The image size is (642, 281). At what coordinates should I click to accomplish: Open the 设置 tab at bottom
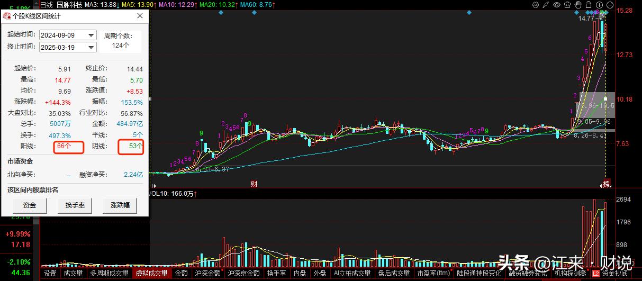[x=50, y=274]
